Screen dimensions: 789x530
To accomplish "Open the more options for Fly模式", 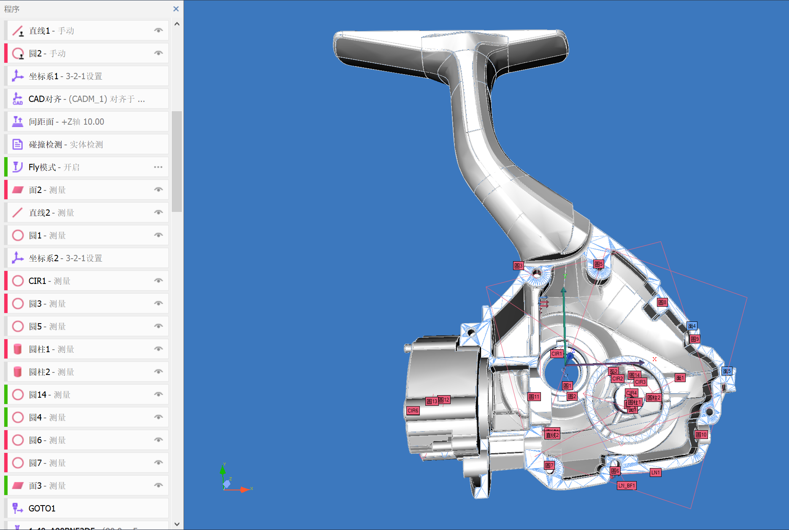I will [158, 167].
